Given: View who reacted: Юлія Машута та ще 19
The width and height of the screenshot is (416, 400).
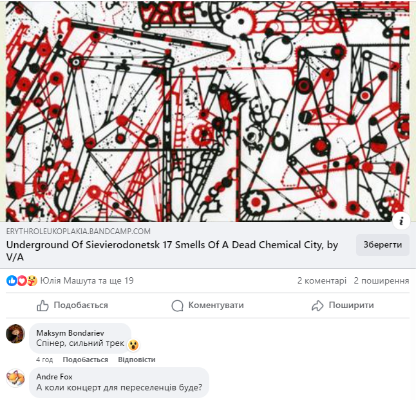Looking at the screenshot, I should pos(87,280).
